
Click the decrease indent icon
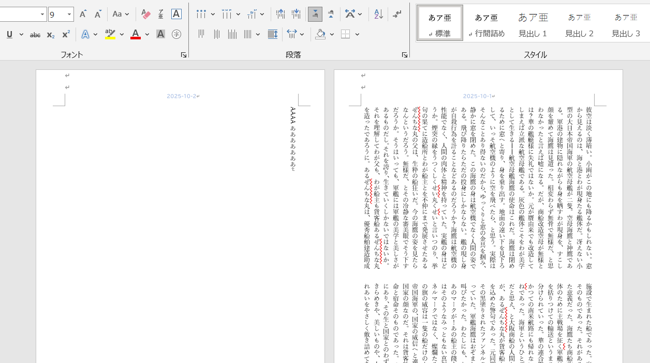[280, 14]
